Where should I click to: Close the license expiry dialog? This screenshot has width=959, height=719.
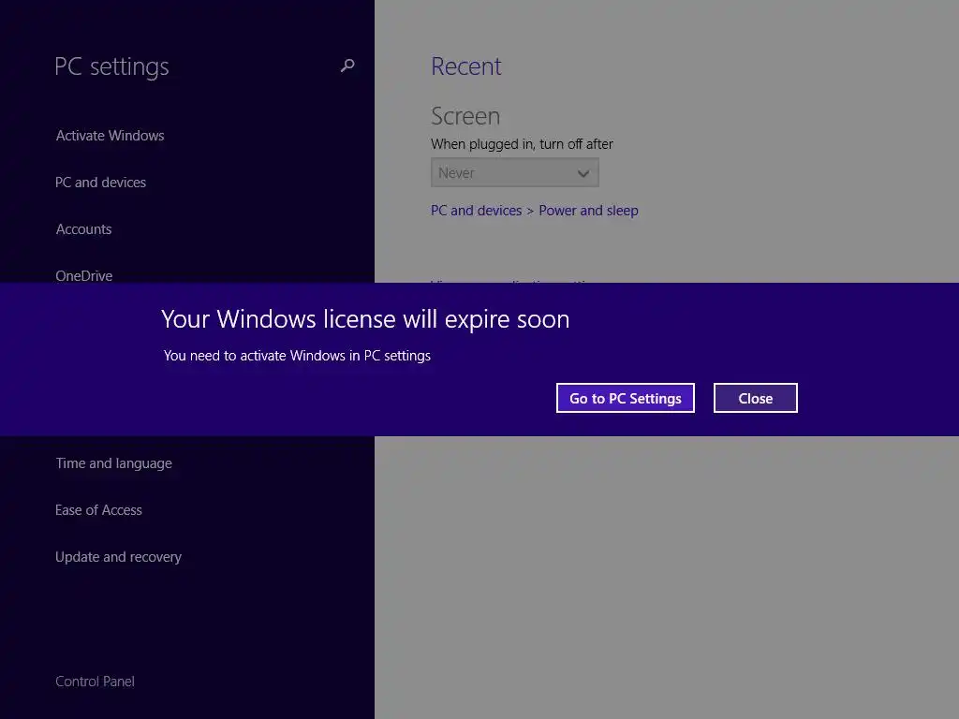[x=756, y=398]
